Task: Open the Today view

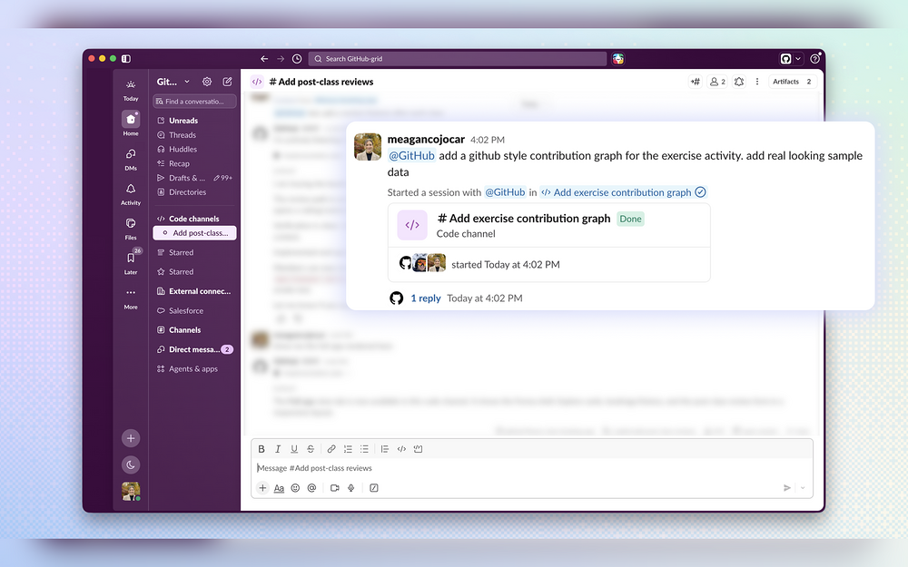Action: (131, 90)
